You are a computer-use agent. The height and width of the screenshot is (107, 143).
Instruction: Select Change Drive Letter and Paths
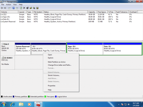pyautogui.click(x=61, y=65)
